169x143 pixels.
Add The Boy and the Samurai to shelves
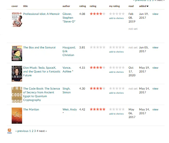(x=116, y=52)
